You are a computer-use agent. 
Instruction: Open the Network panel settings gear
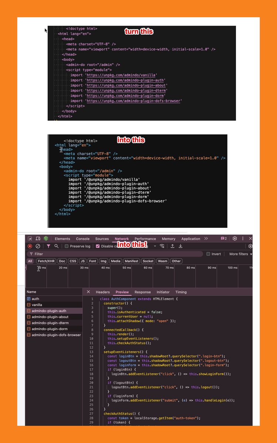click(x=250, y=246)
